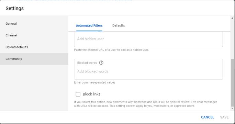Viewport: 235px width, 124px height.
Task: Open the Blocked words help icon
Action: pos(101,63)
